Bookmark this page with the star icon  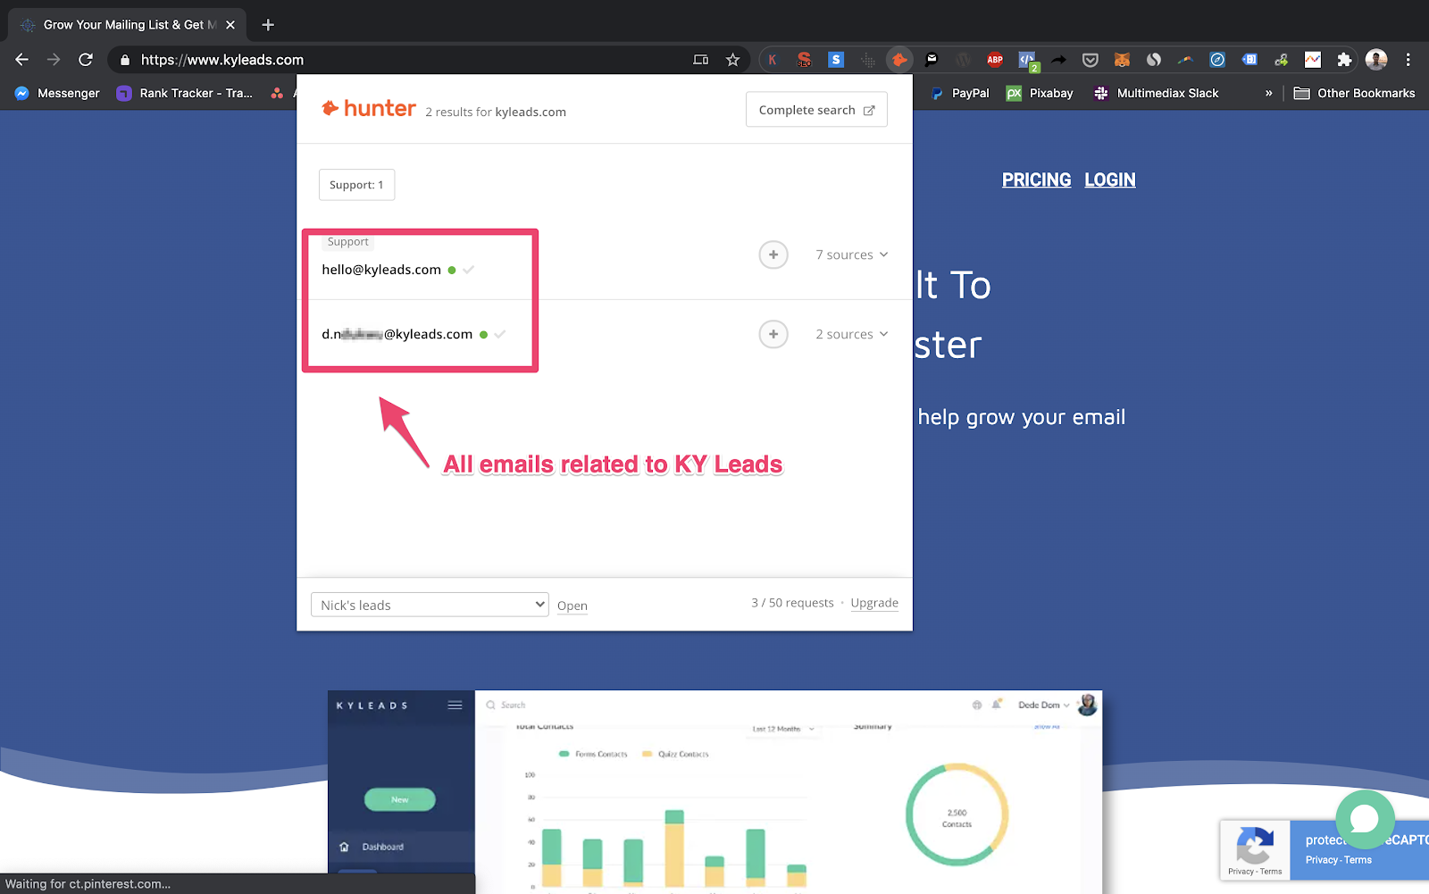coord(732,60)
